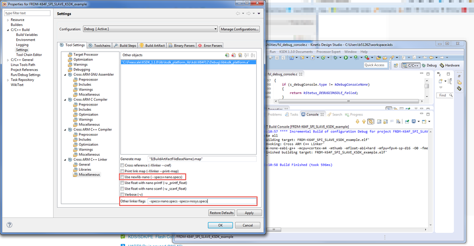Open the Open Perspective icon
This screenshot has height=246, width=474.
(x=395, y=65)
